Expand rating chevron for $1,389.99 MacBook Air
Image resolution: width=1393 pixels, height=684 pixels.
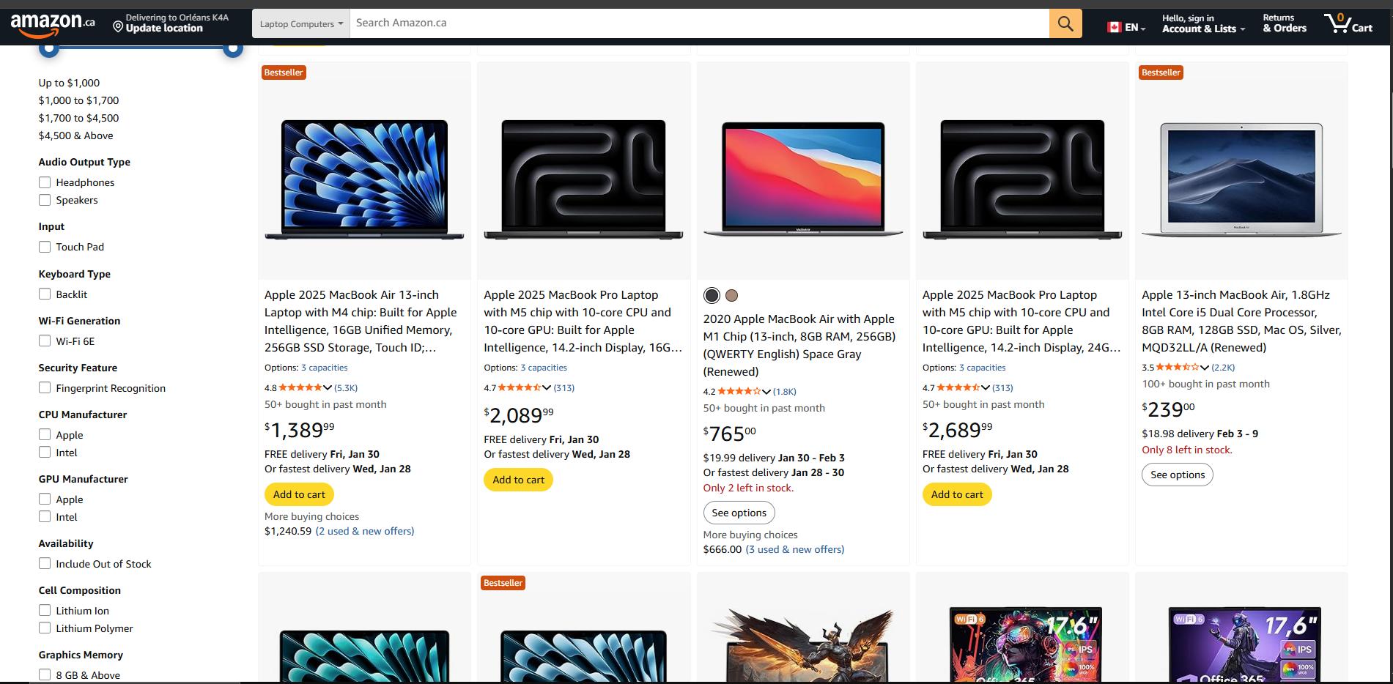coord(328,388)
